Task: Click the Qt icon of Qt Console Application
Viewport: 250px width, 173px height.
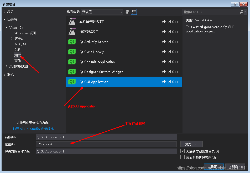Action: tap(72, 62)
